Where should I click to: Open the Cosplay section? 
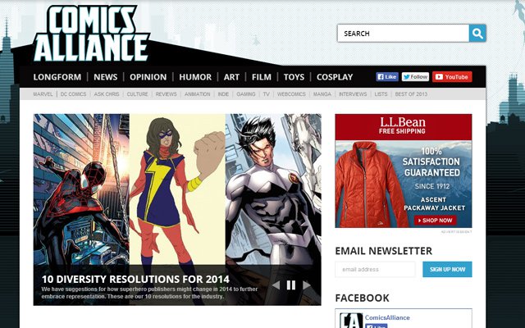point(335,77)
